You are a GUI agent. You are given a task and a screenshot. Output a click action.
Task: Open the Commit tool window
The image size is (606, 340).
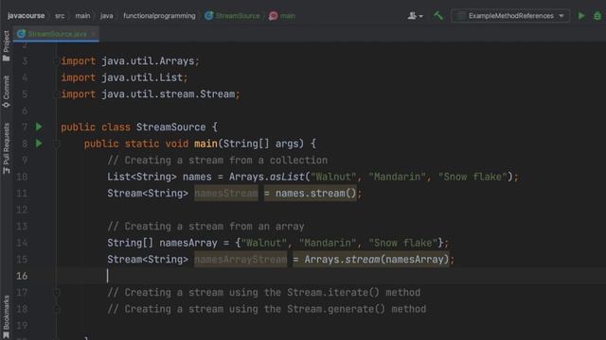(x=7, y=92)
